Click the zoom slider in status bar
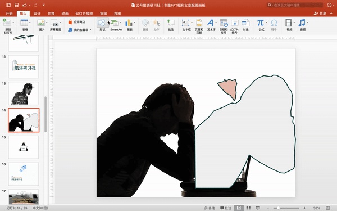This screenshot has width=337, height=211. tap(286, 208)
